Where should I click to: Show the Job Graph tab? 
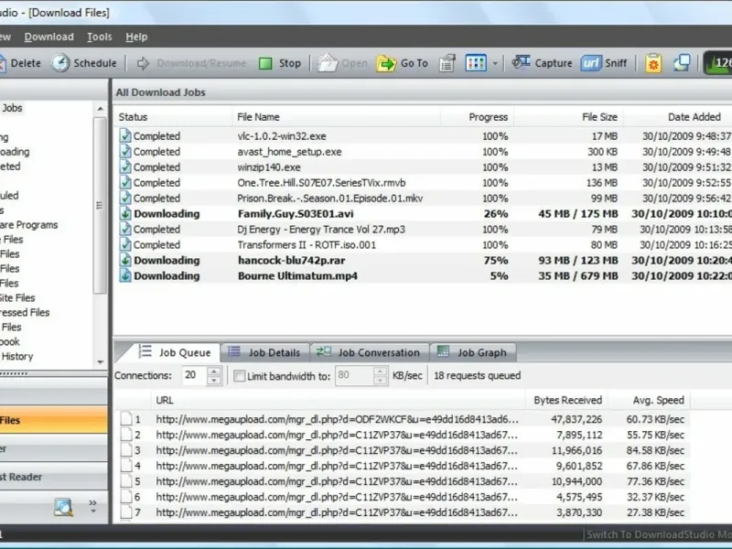[x=472, y=352]
